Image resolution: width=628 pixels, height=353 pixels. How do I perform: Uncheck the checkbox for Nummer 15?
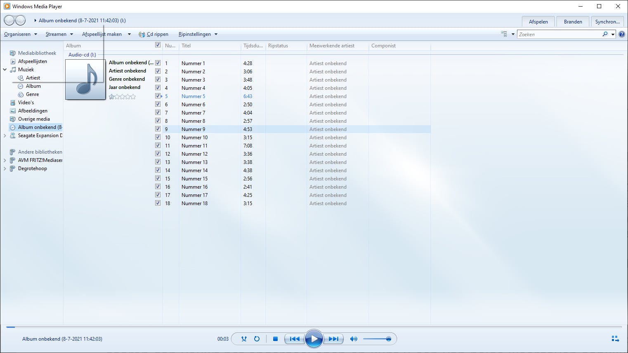pyautogui.click(x=158, y=178)
